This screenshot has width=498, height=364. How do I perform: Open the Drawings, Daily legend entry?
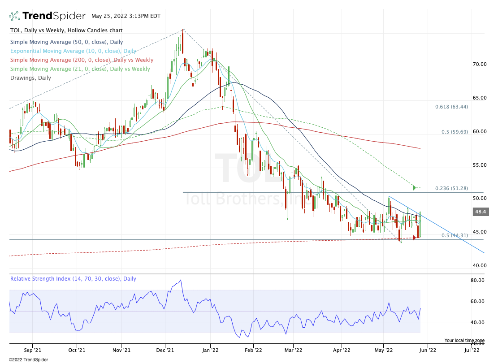(x=30, y=78)
